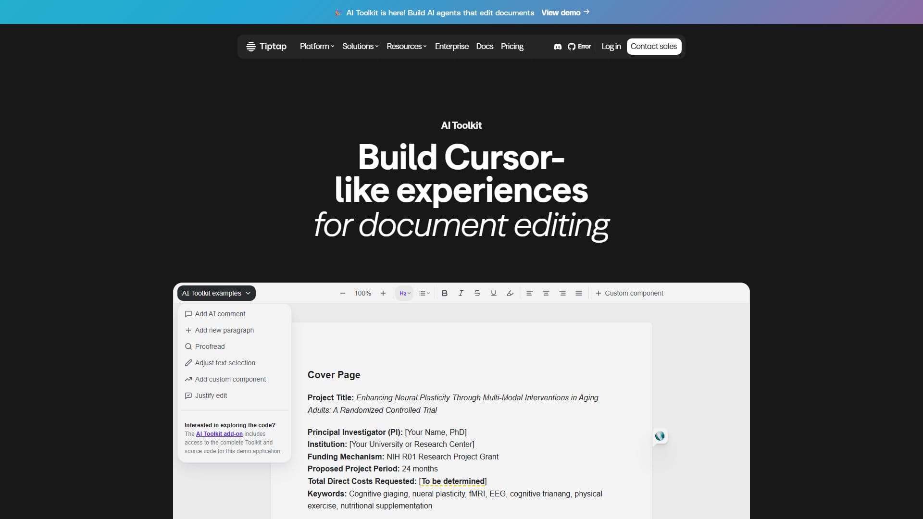The width and height of the screenshot is (923, 519).
Task: Toggle italic formatting
Action: click(461, 293)
